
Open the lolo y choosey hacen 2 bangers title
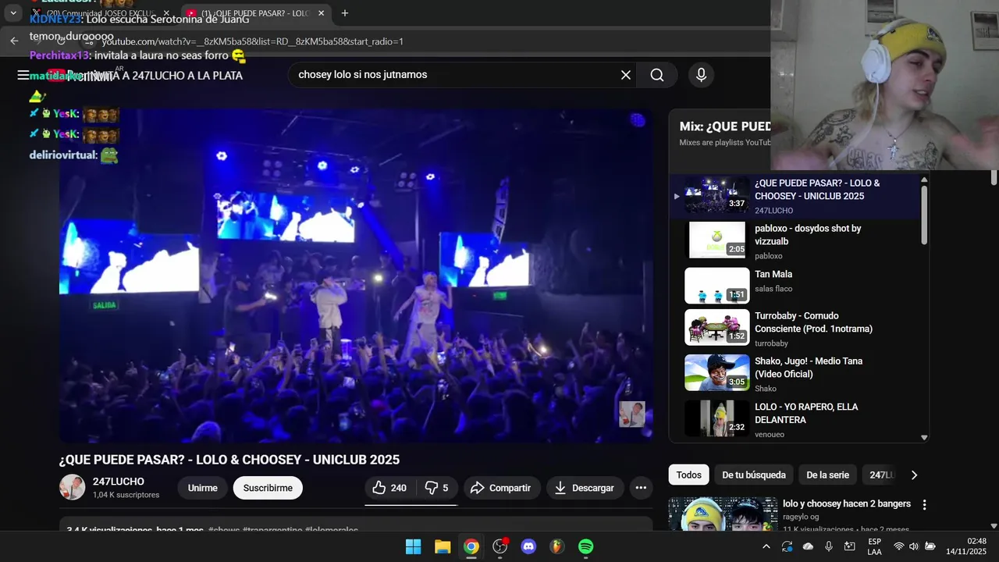point(847,504)
